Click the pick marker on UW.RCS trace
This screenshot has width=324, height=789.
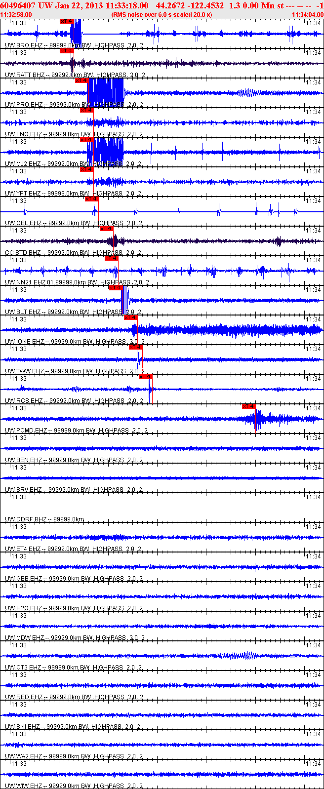(x=146, y=377)
